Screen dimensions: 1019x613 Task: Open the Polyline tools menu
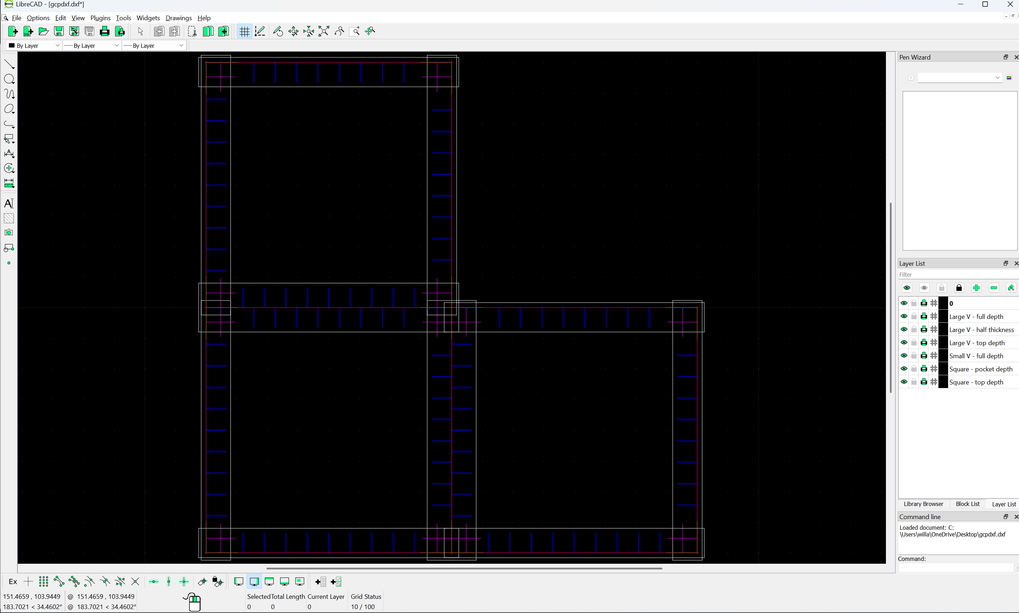click(x=9, y=124)
